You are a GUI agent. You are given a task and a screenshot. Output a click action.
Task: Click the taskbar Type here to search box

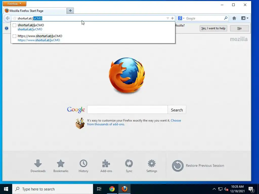pos(53,189)
